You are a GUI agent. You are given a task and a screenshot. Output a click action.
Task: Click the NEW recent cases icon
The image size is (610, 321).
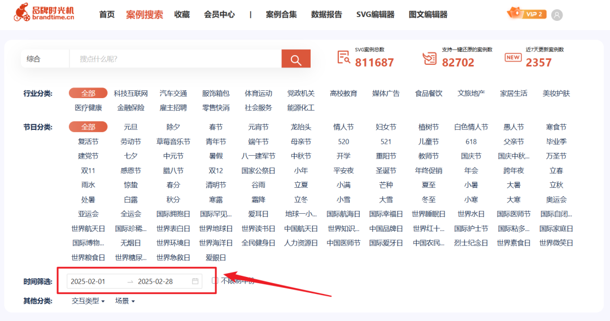click(x=513, y=58)
